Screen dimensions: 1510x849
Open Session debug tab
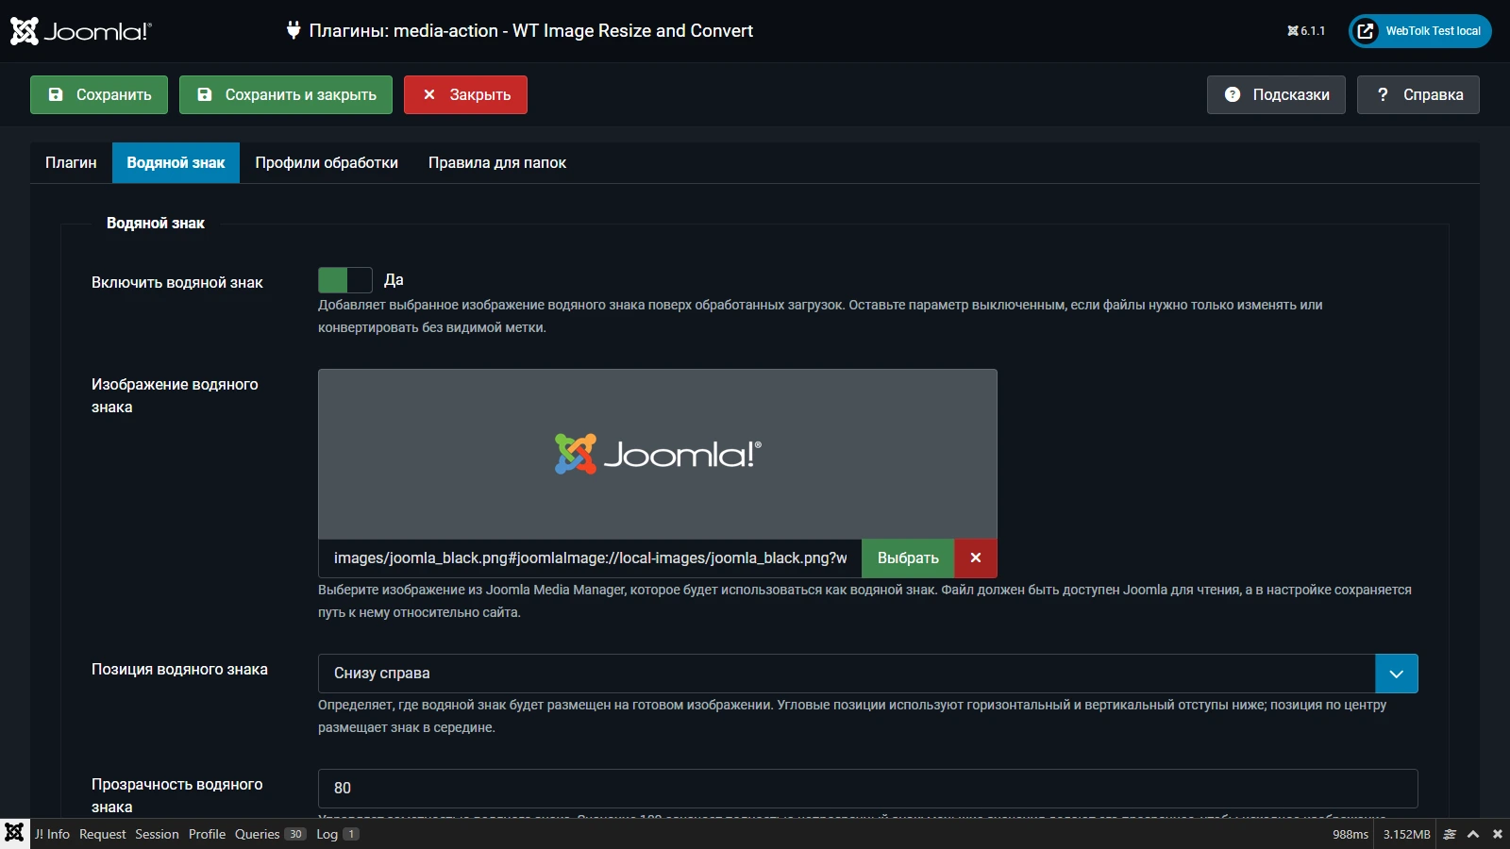[x=157, y=834]
